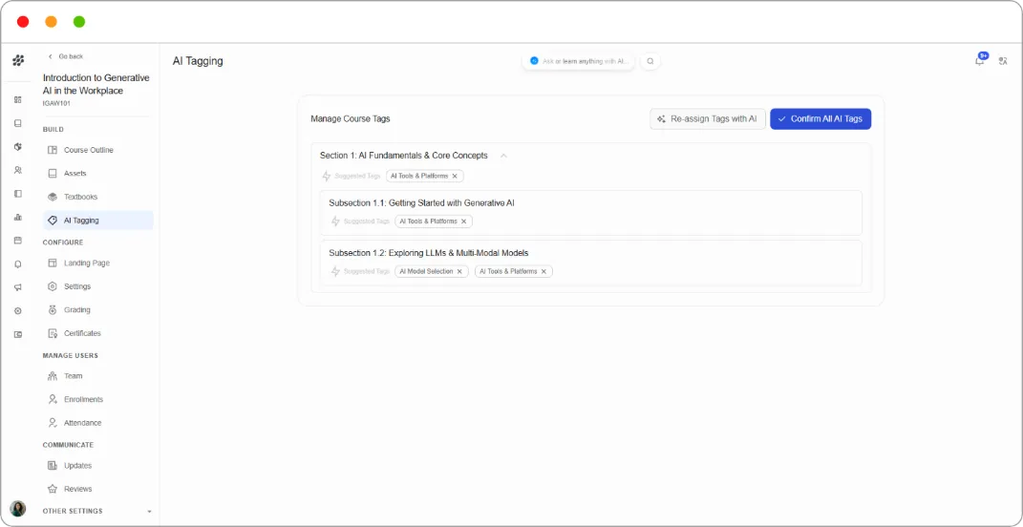This screenshot has height=527, width=1023.
Task: Remove AI Tools & Platforms tag from Subsection 1.2
Action: [543, 271]
